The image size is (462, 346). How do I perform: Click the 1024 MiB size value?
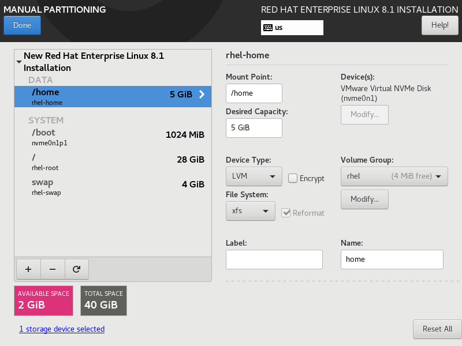[x=185, y=135]
